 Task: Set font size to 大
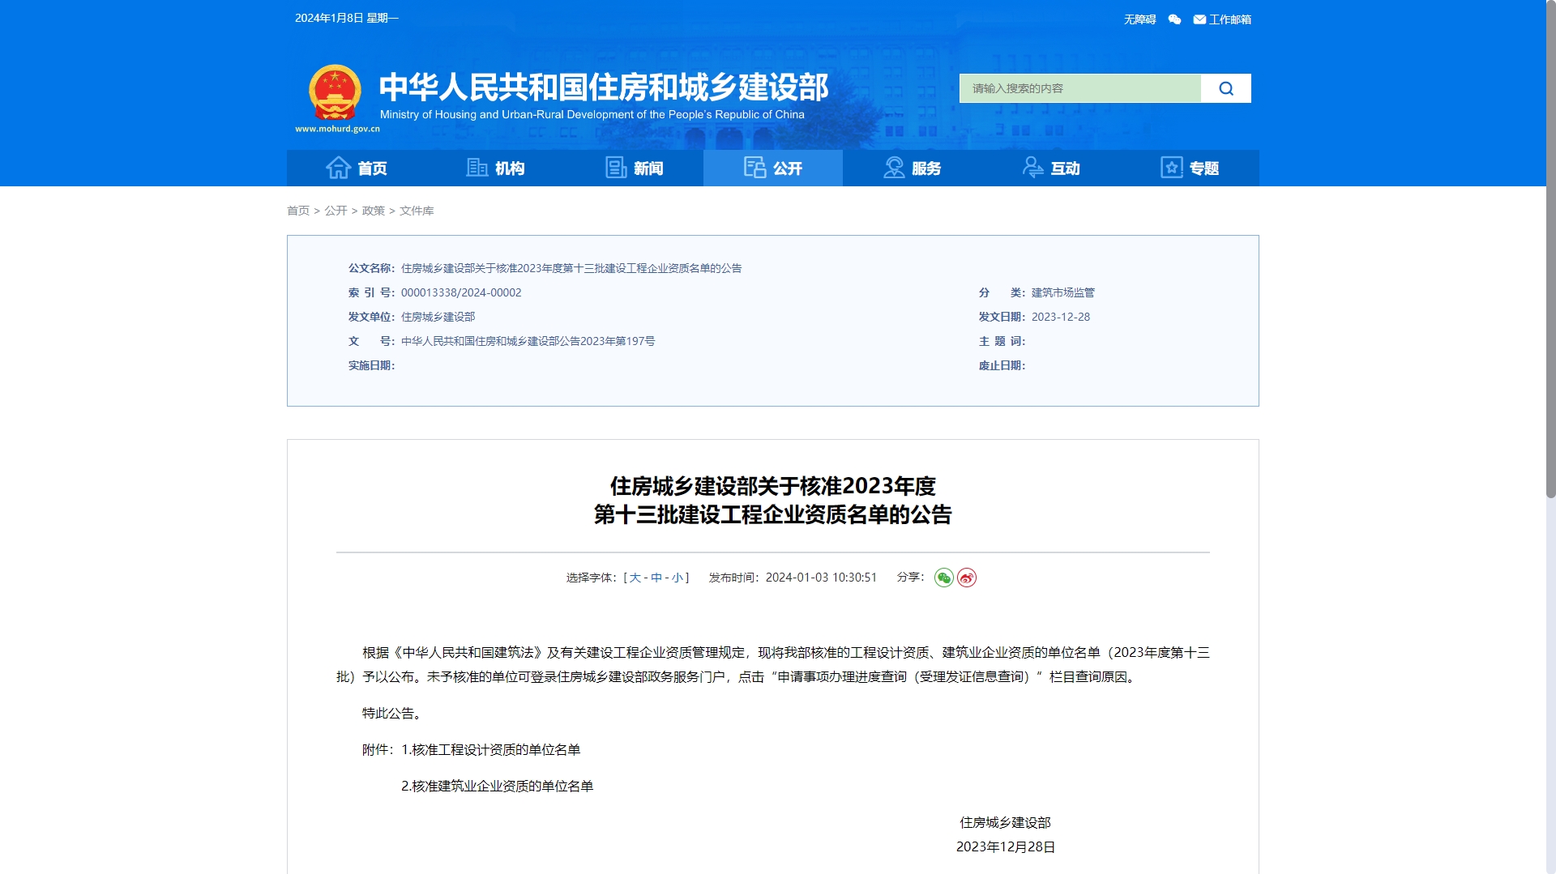tap(635, 578)
